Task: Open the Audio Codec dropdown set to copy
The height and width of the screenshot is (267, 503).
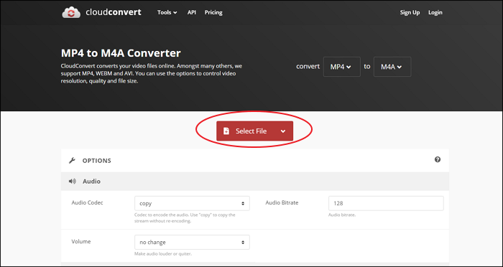Action: (x=192, y=204)
